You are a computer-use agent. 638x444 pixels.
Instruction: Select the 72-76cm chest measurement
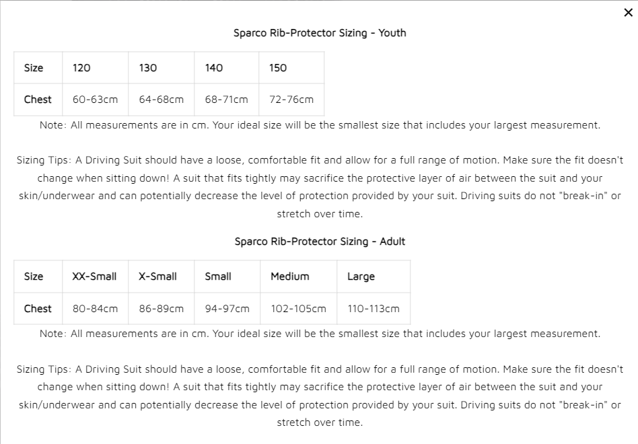click(x=291, y=100)
